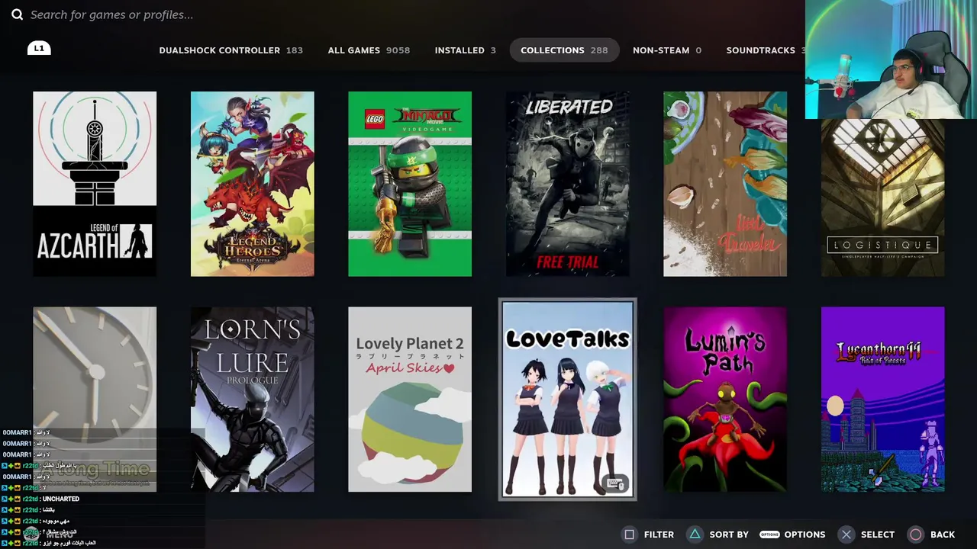Open the DualShock Controller tab
977x549 pixels.
pyautogui.click(x=231, y=50)
